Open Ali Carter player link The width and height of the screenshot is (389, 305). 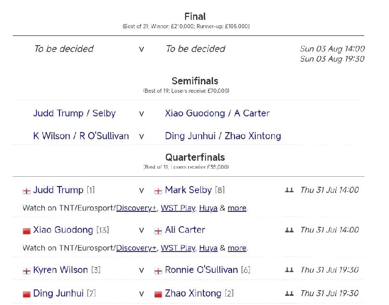pos(185,230)
